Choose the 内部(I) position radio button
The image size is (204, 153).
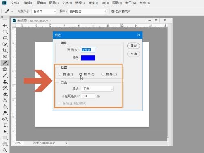(60, 74)
